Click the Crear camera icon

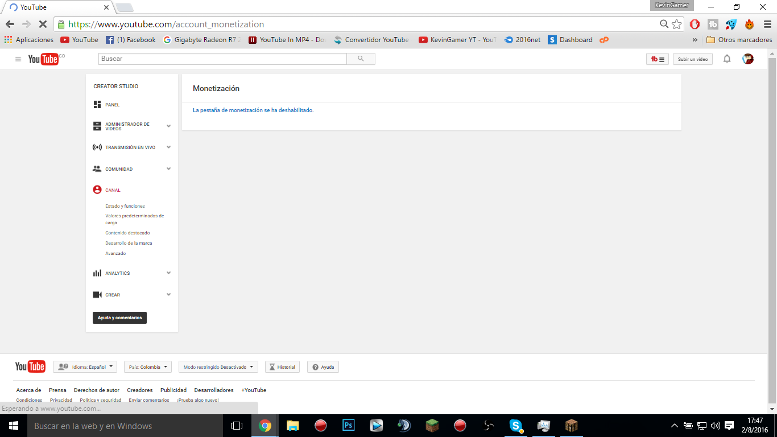(x=97, y=295)
